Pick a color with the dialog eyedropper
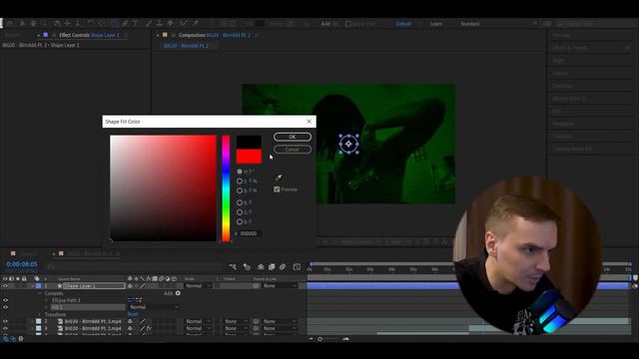The width and height of the screenshot is (639, 359). [x=279, y=178]
